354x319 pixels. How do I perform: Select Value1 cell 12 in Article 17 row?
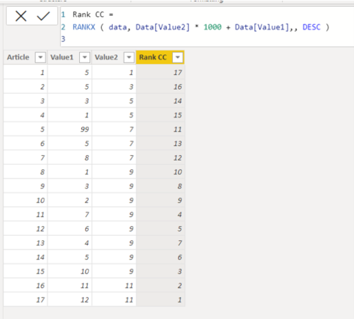point(70,300)
